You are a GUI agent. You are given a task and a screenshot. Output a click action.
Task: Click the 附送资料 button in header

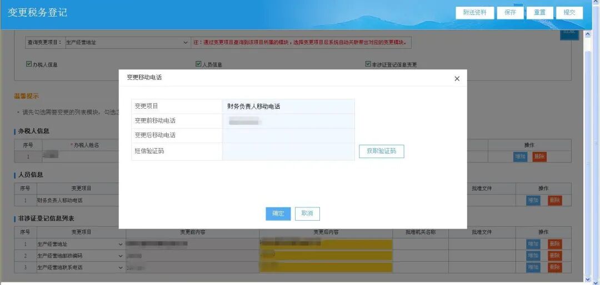click(x=474, y=13)
